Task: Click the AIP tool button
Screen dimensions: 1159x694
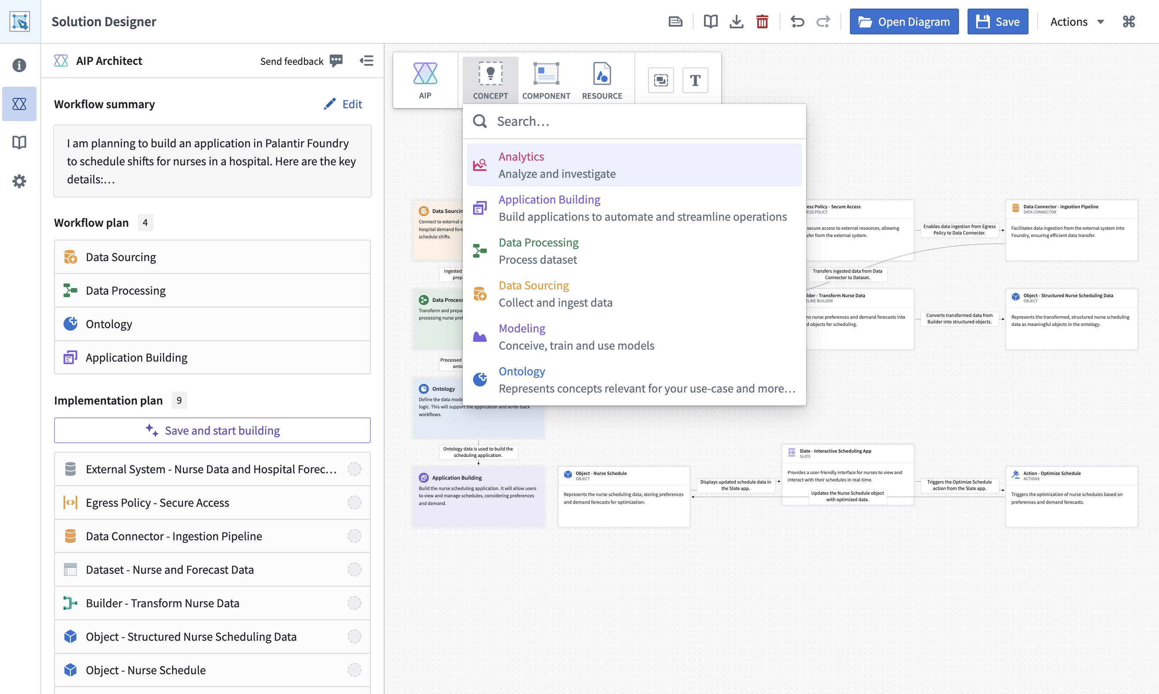Action: pos(425,80)
